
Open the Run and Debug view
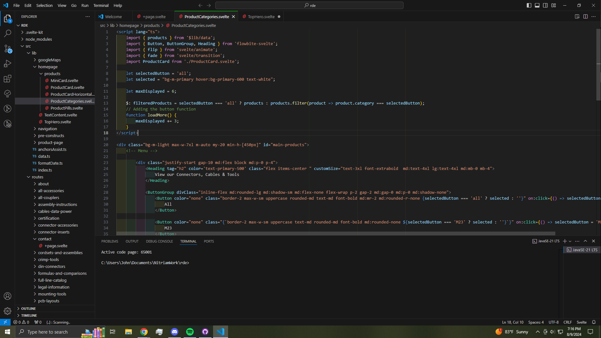click(x=8, y=64)
